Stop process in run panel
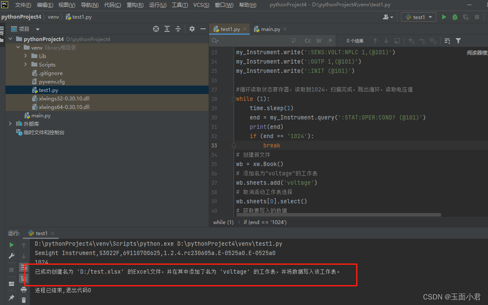The width and height of the screenshot is (488, 305). click(x=11, y=270)
